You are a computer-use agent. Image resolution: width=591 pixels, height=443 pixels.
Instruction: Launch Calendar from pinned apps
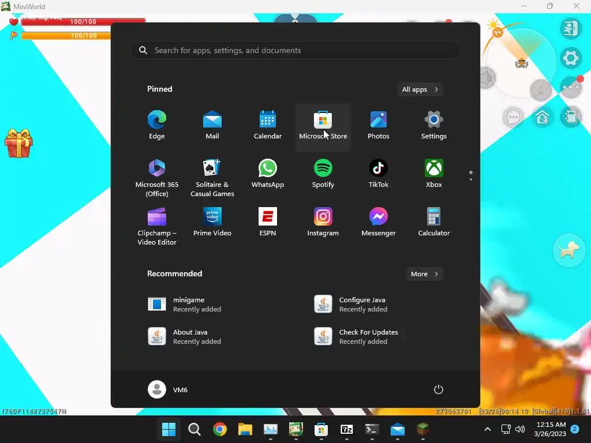(x=268, y=126)
